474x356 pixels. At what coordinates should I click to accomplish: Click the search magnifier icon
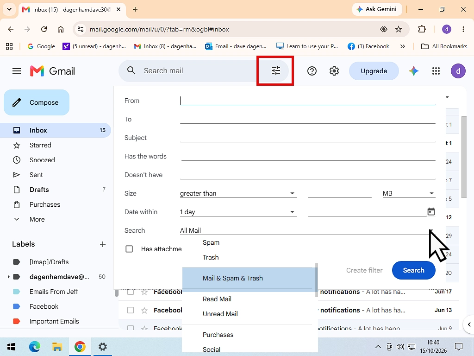(131, 70)
